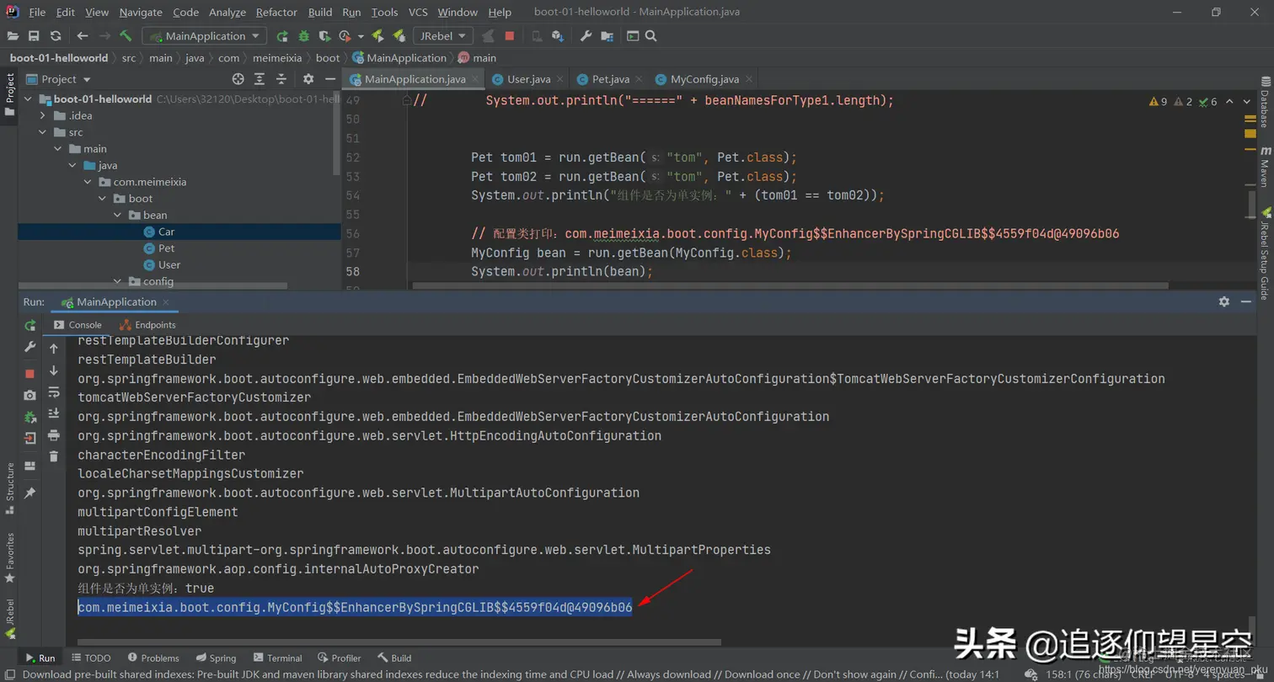
Task: Collapse all nodes in the Project panel
Action: click(x=281, y=79)
